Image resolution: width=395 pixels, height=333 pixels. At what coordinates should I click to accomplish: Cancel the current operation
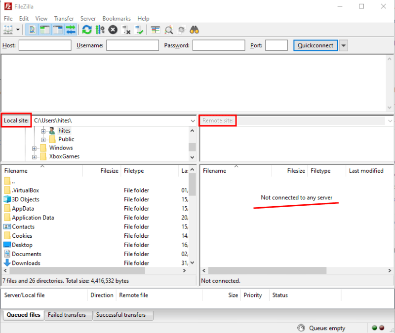(x=113, y=30)
